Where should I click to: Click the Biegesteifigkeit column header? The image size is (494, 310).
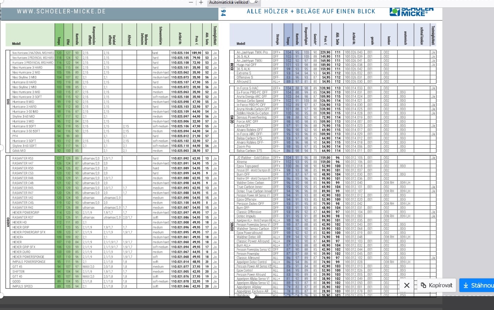pyautogui.click(x=306, y=35)
